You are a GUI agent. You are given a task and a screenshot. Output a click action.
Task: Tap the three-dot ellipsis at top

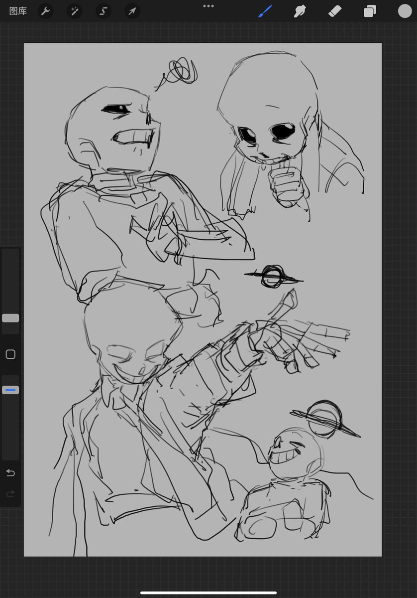pyautogui.click(x=208, y=6)
